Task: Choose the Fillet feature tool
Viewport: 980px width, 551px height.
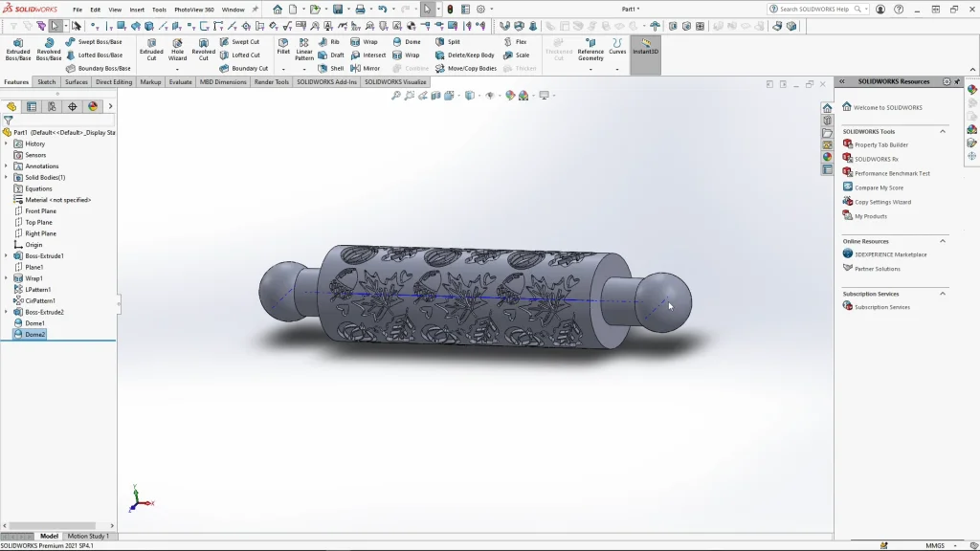Action: tap(283, 47)
